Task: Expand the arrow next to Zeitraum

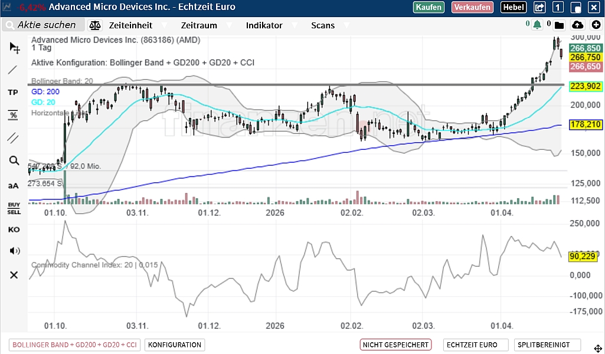Action: (229, 25)
